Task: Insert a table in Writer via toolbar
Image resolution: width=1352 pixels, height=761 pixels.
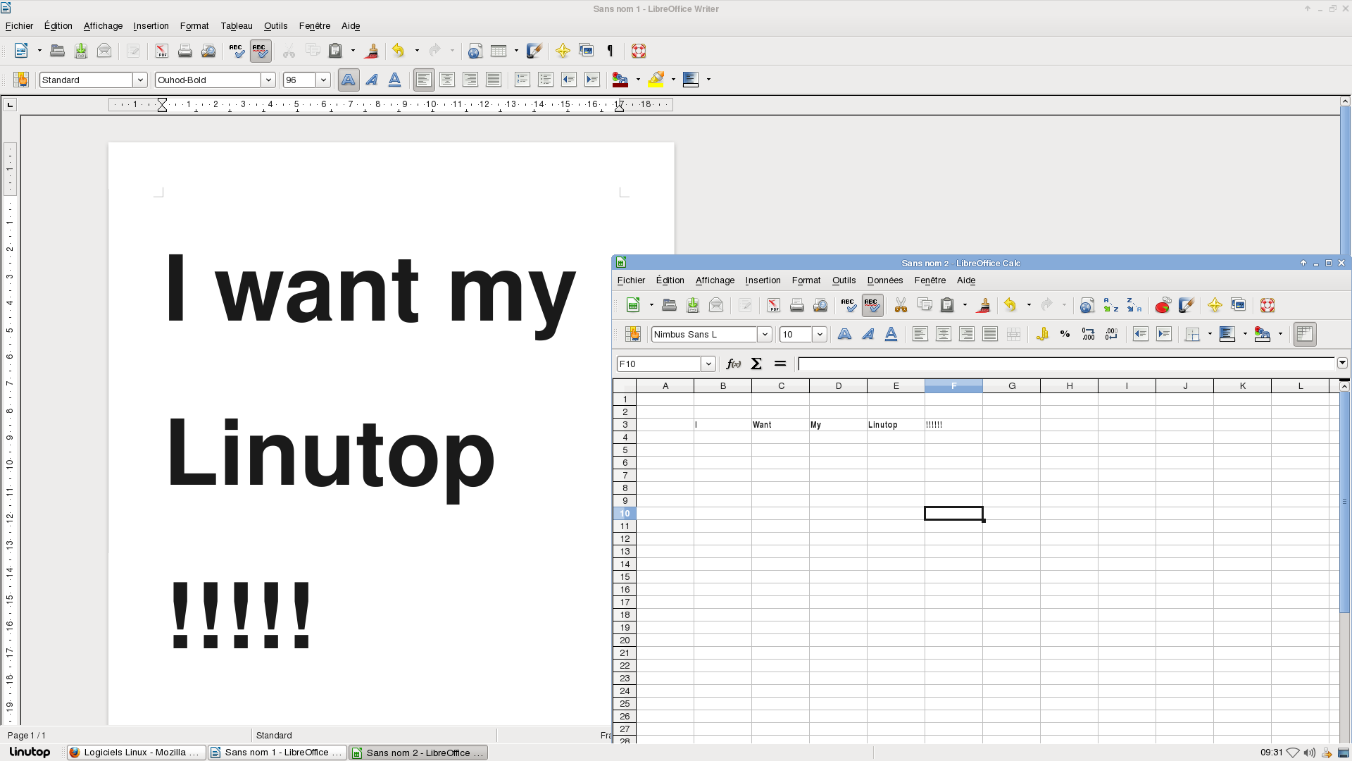Action: (499, 51)
